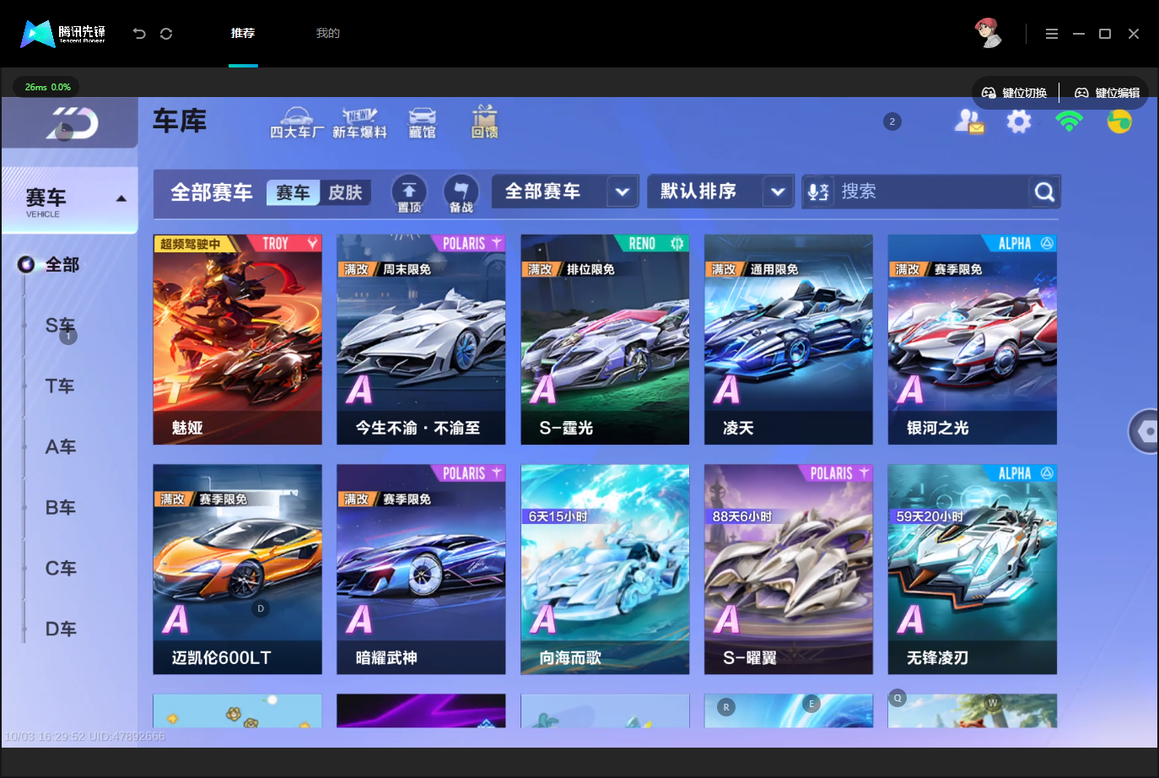This screenshot has height=778, width=1159.
Task: Click the 键位编辑 key edit button
Action: [1107, 93]
